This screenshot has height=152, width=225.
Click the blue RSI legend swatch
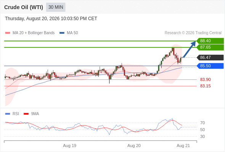(8, 114)
